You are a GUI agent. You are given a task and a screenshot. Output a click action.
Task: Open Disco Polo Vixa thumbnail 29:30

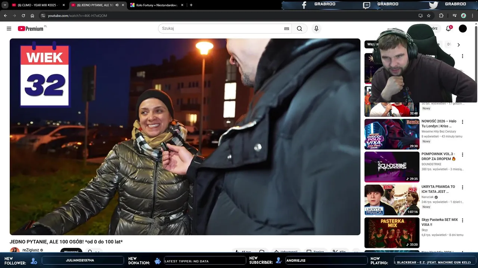pyautogui.click(x=392, y=134)
